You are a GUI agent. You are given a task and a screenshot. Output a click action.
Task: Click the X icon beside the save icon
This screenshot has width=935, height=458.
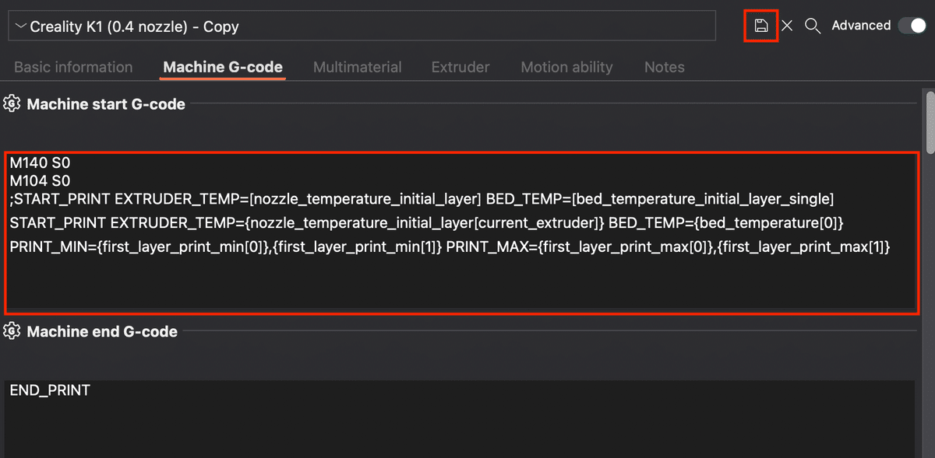[787, 26]
